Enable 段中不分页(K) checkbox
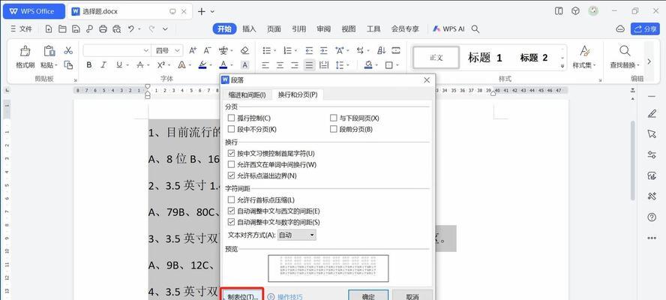The width and height of the screenshot is (666, 300). coord(232,129)
